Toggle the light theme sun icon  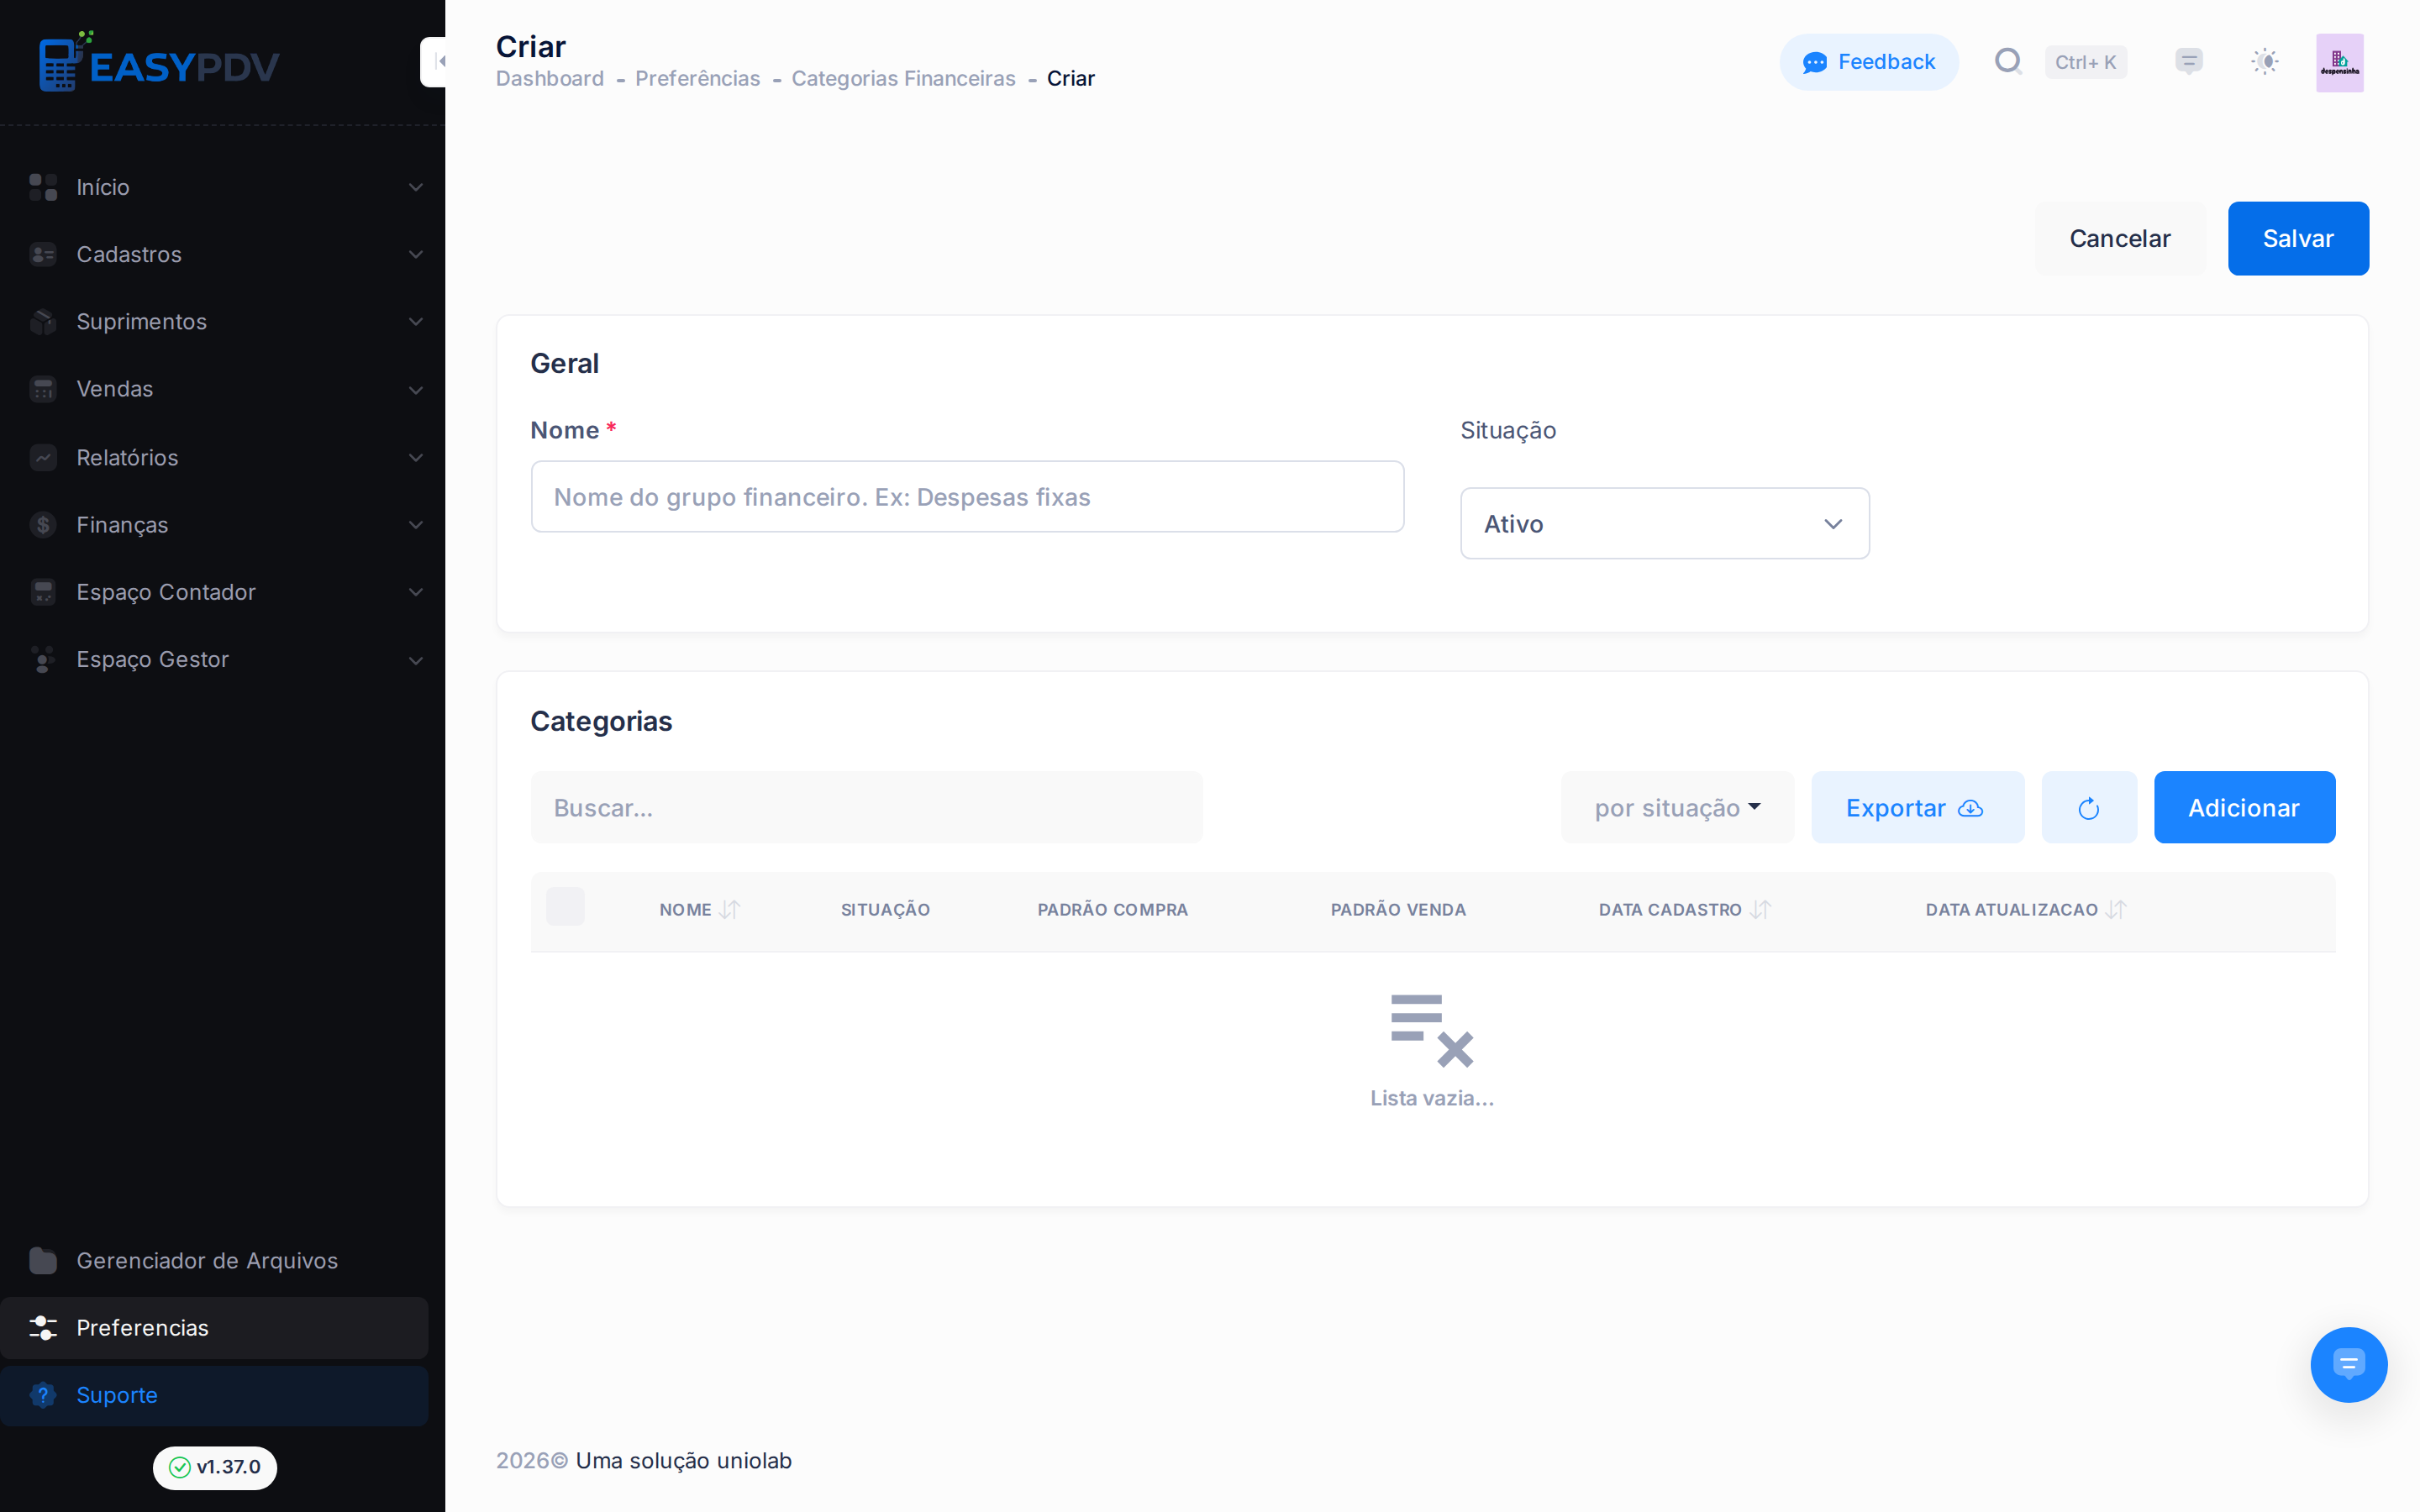coord(2265,62)
